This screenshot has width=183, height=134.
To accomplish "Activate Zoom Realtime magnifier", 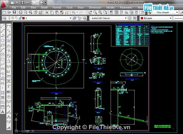I will point(95,12).
